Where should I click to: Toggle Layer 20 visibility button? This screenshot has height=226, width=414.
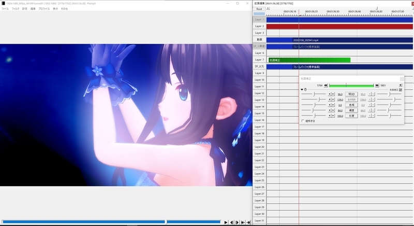tap(259, 147)
